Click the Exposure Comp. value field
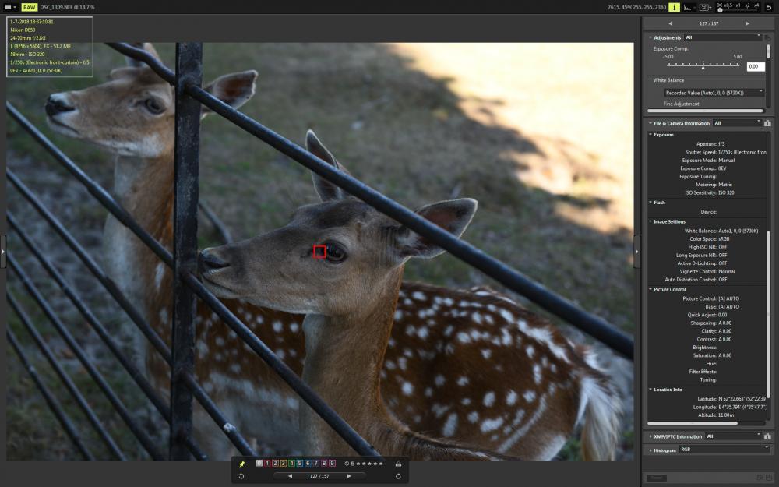The width and height of the screenshot is (779, 487). coord(755,66)
